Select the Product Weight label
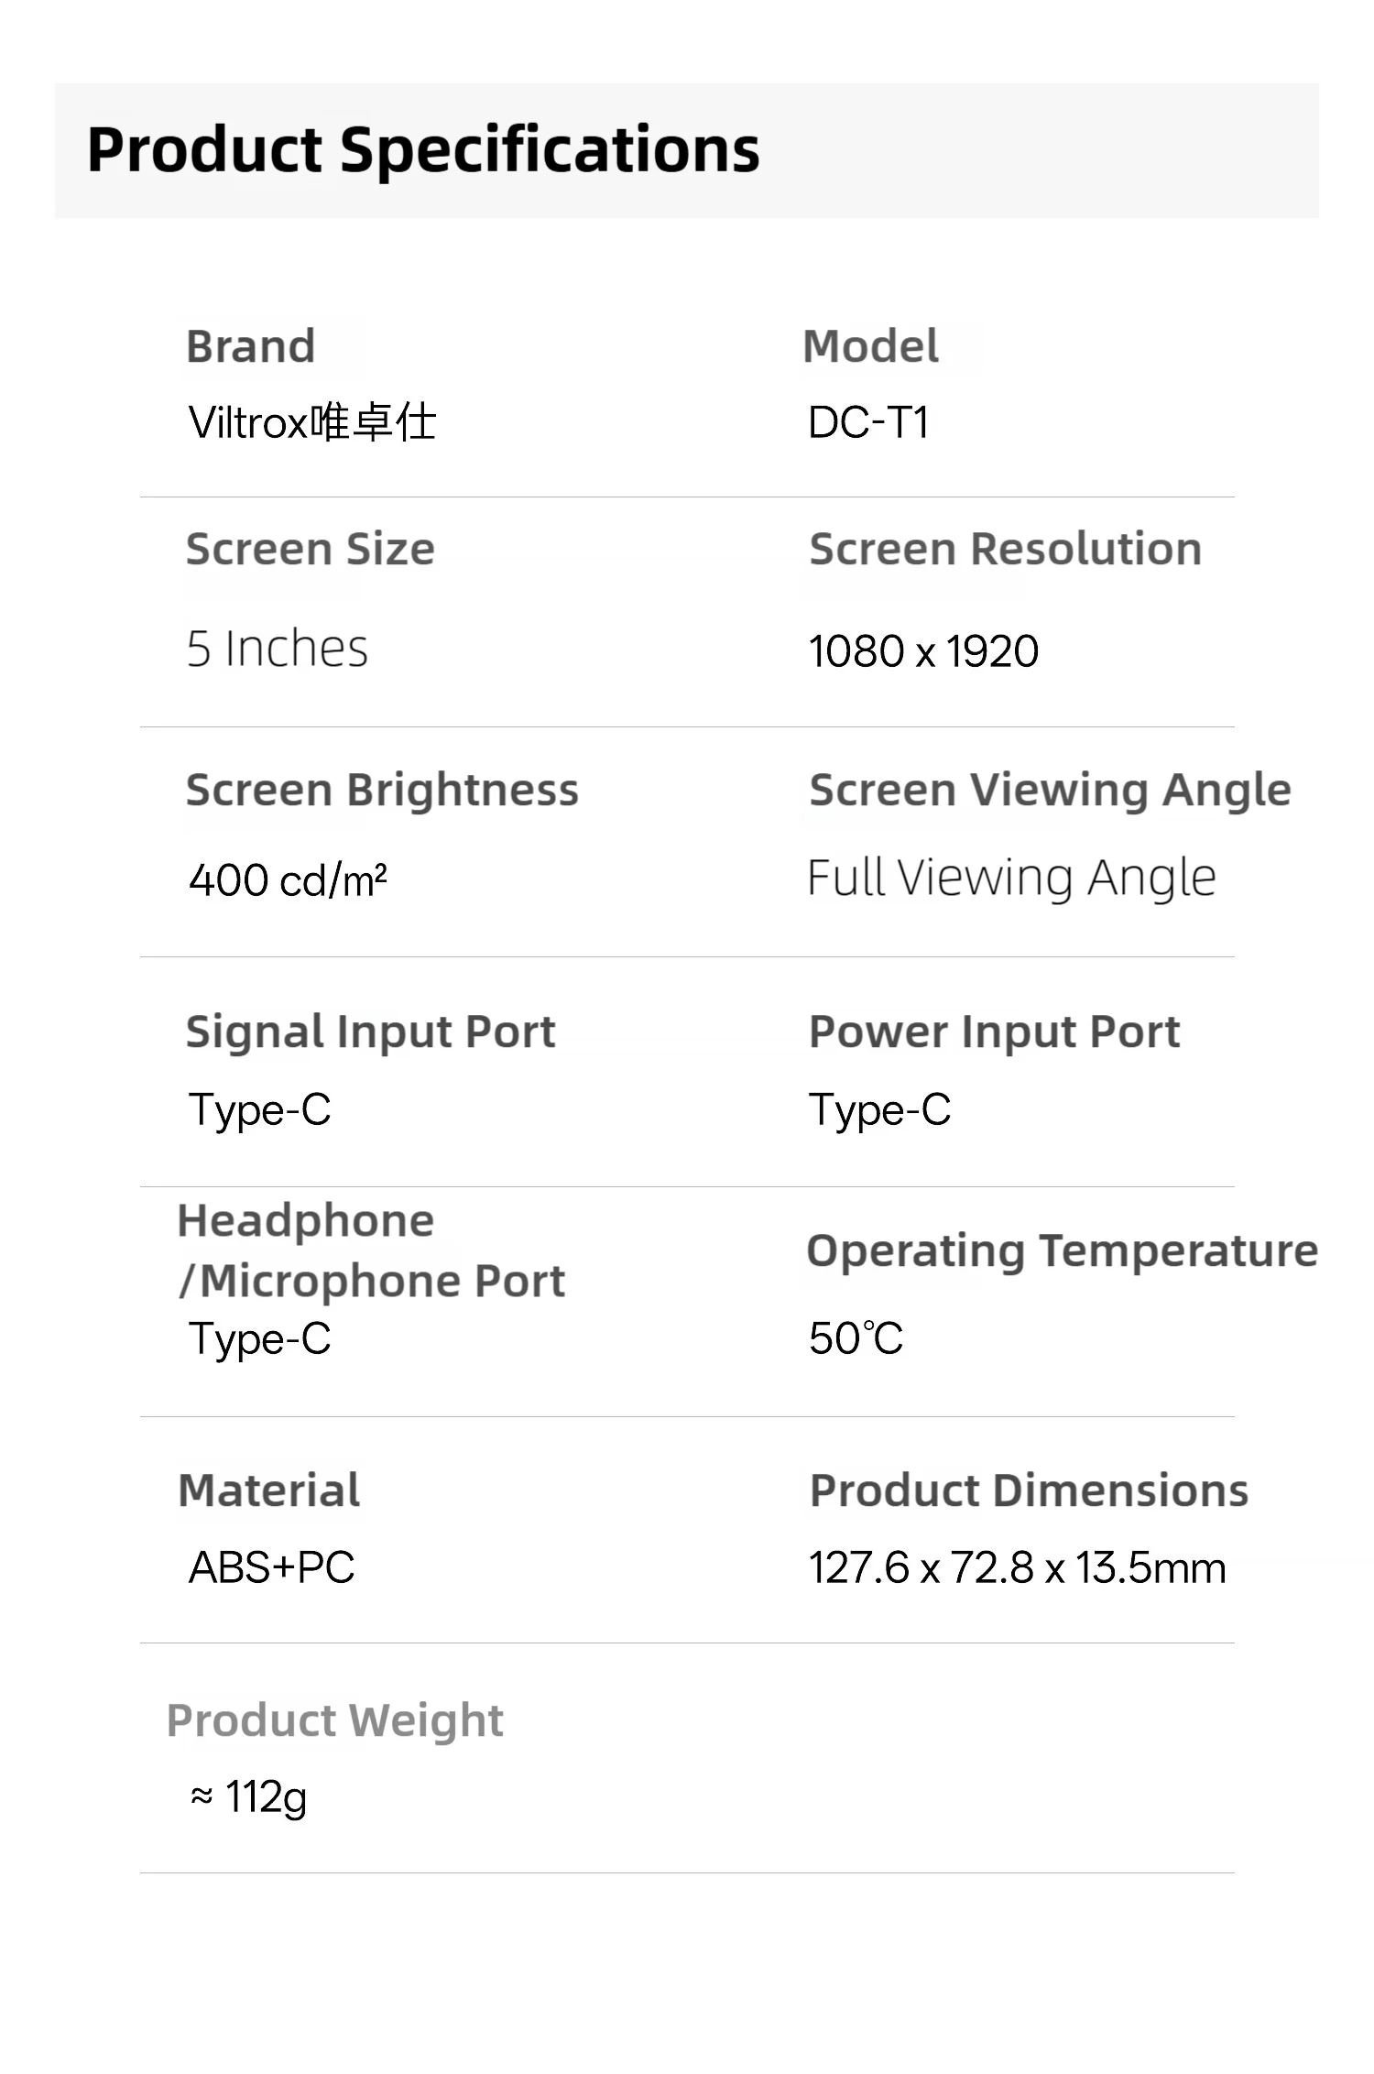The height and width of the screenshot is (2074, 1374). (335, 1721)
